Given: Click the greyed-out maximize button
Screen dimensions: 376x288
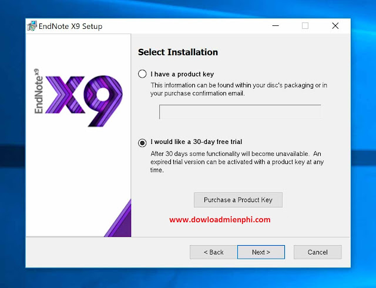Looking at the screenshot, I should click(305, 26).
